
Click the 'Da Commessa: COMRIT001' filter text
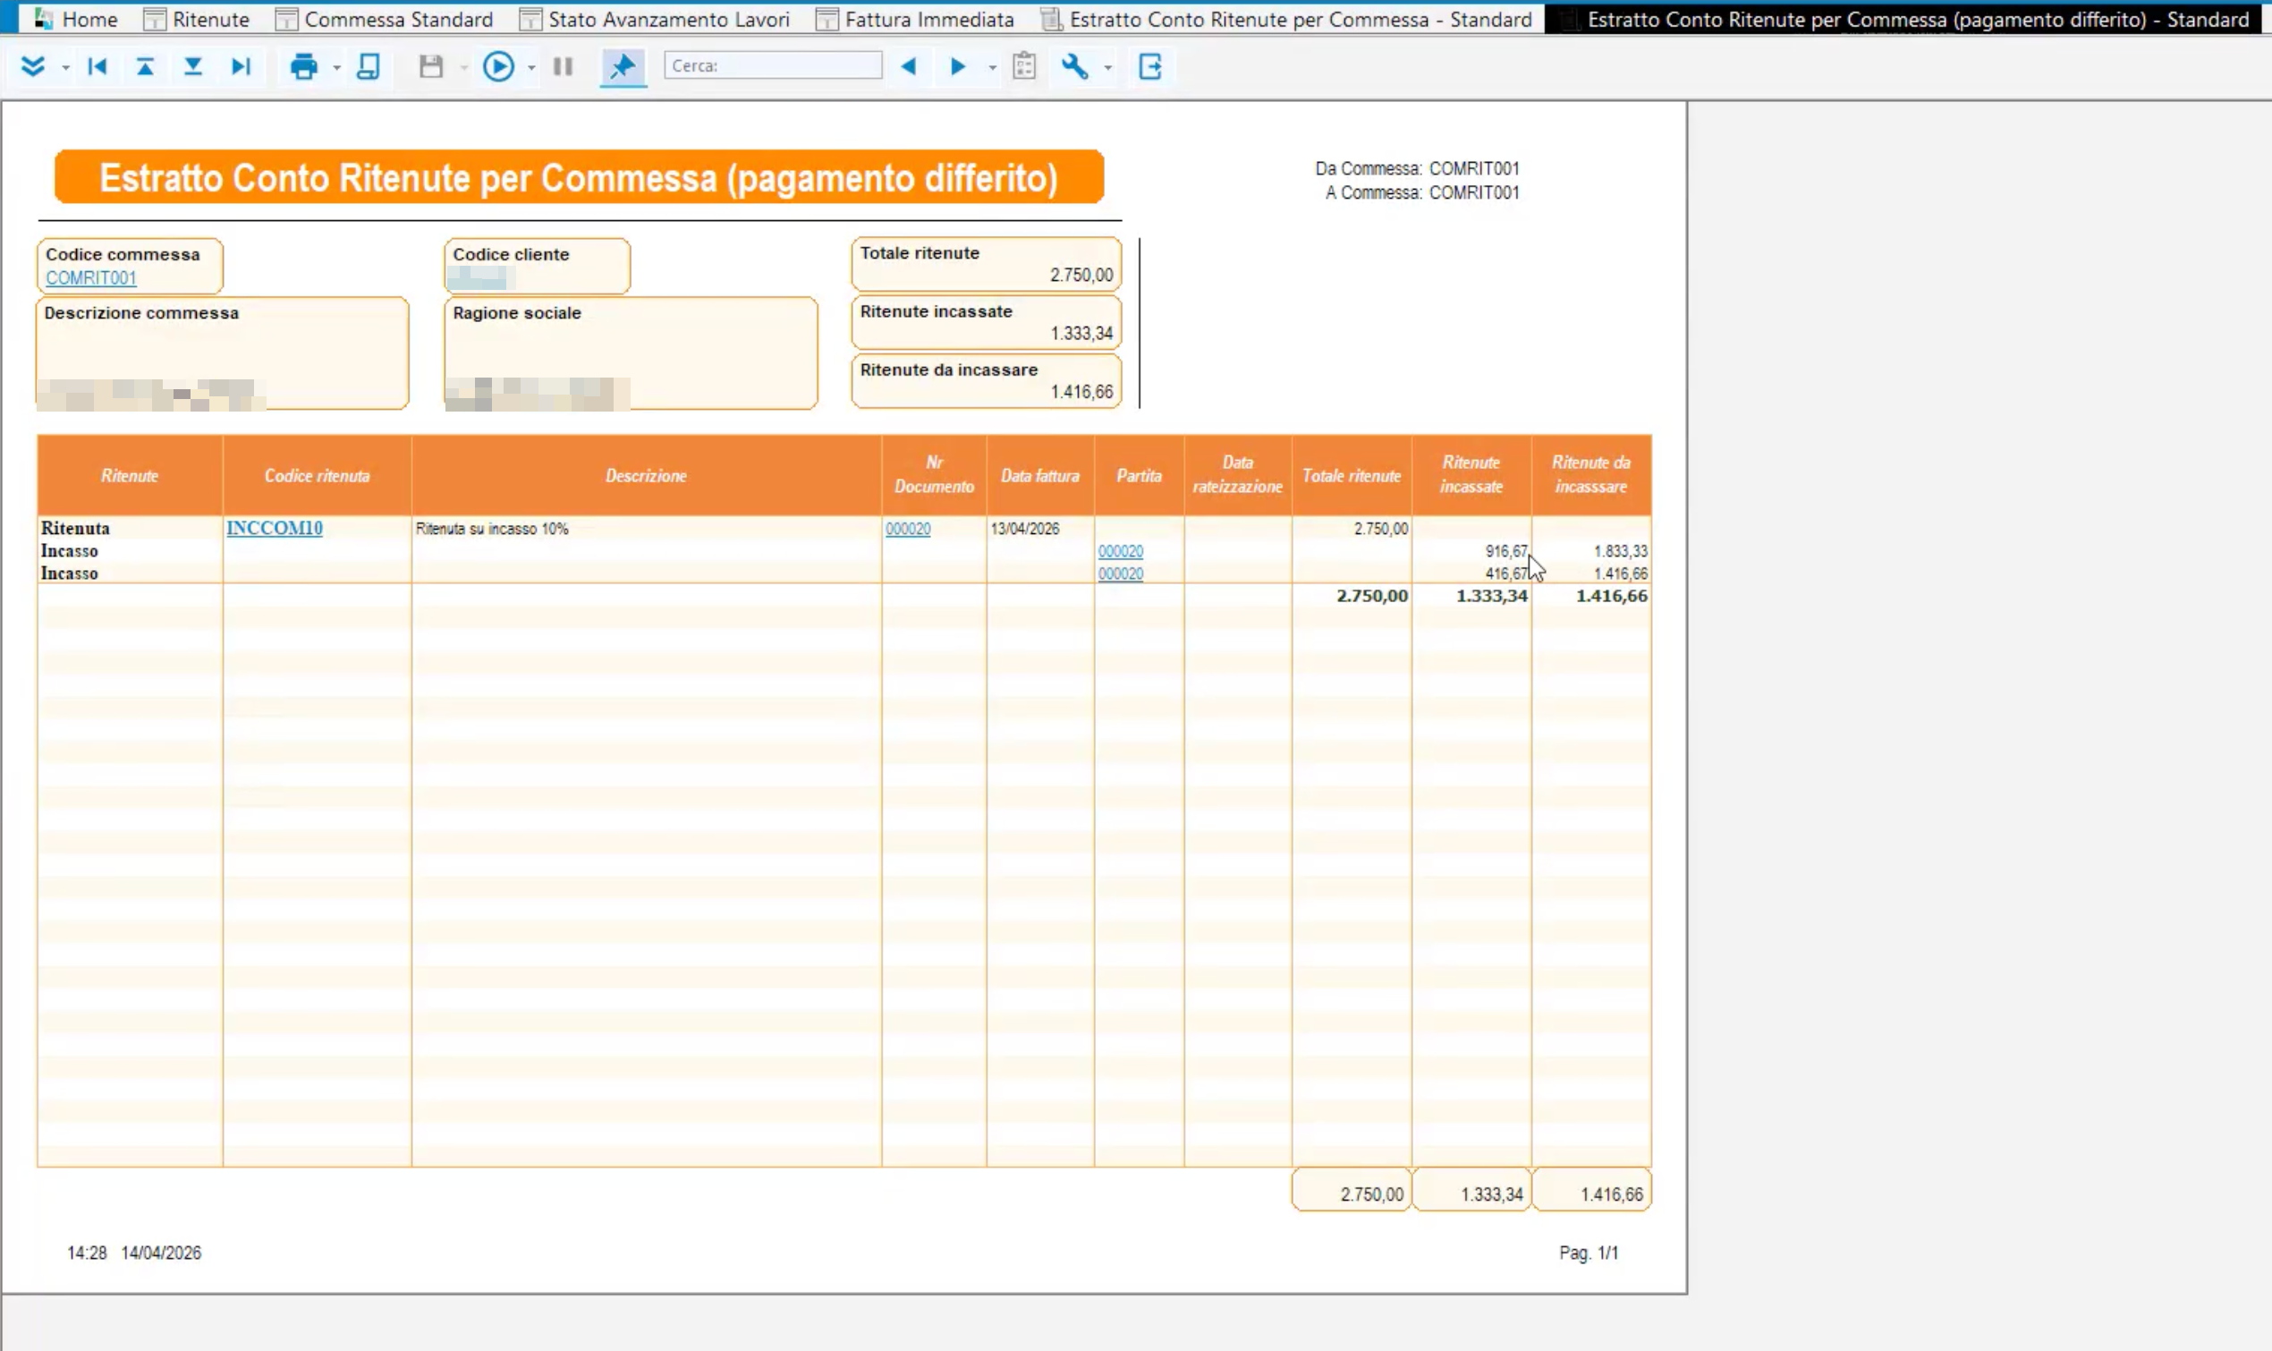[x=1417, y=168]
